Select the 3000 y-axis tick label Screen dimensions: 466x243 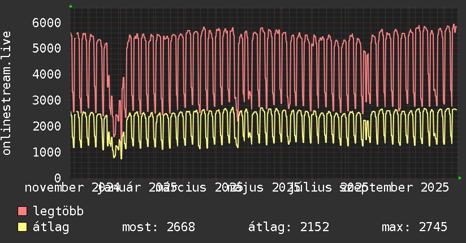[x=46, y=101]
